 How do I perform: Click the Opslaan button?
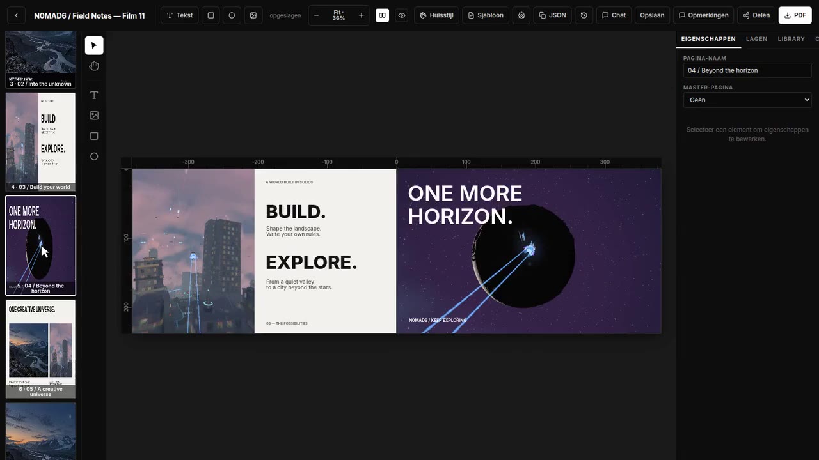pyautogui.click(x=652, y=15)
